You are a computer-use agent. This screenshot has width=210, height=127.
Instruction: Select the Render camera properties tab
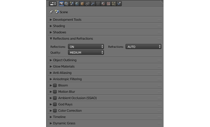pos(61,4)
